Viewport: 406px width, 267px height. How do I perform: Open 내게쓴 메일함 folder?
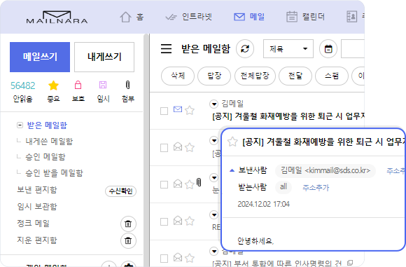pos(49,142)
